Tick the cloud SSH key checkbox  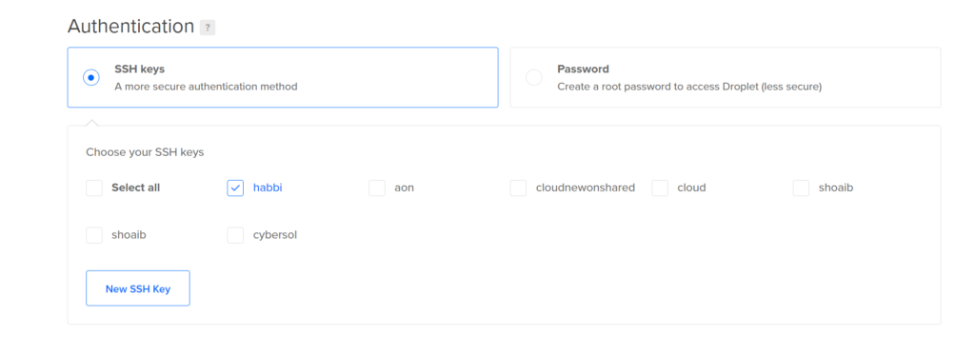[x=660, y=188]
